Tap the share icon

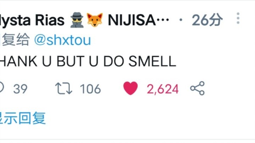[197, 88]
